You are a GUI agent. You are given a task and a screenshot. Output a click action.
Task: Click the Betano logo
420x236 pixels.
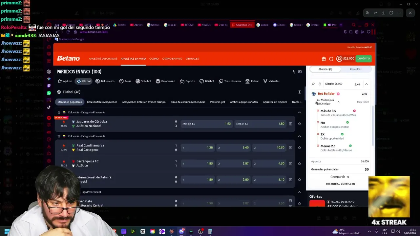tap(68, 58)
